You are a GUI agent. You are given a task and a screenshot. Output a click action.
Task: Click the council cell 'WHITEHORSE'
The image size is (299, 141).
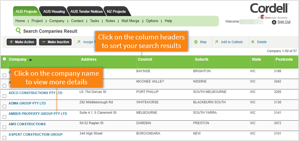click(147, 102)
